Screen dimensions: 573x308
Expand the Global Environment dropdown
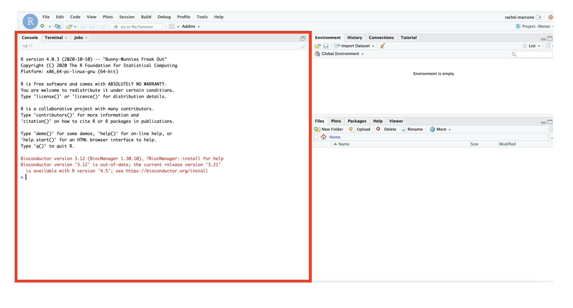342,54
